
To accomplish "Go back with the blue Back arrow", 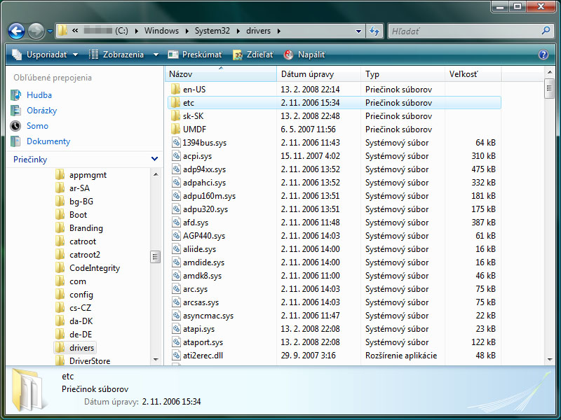I will pos(16,31).
